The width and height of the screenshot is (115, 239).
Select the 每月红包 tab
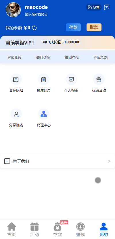coord(43,58)
